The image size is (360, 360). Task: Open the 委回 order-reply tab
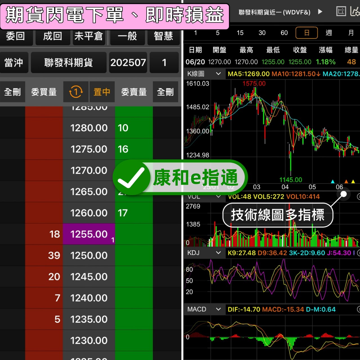pyautogui.click(x=16, y=37)
